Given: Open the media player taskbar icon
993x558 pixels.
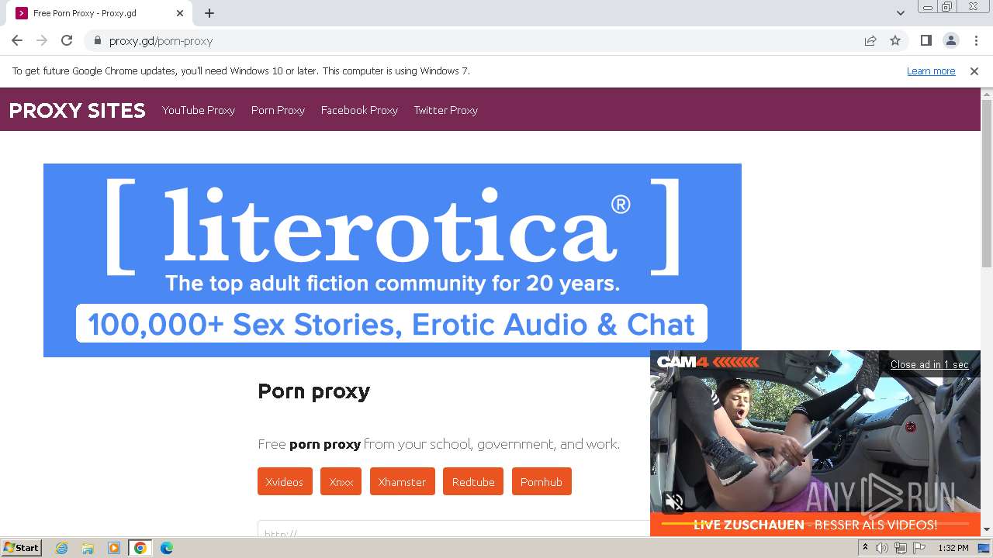Looking at the screenshot, I should point(114,548).
